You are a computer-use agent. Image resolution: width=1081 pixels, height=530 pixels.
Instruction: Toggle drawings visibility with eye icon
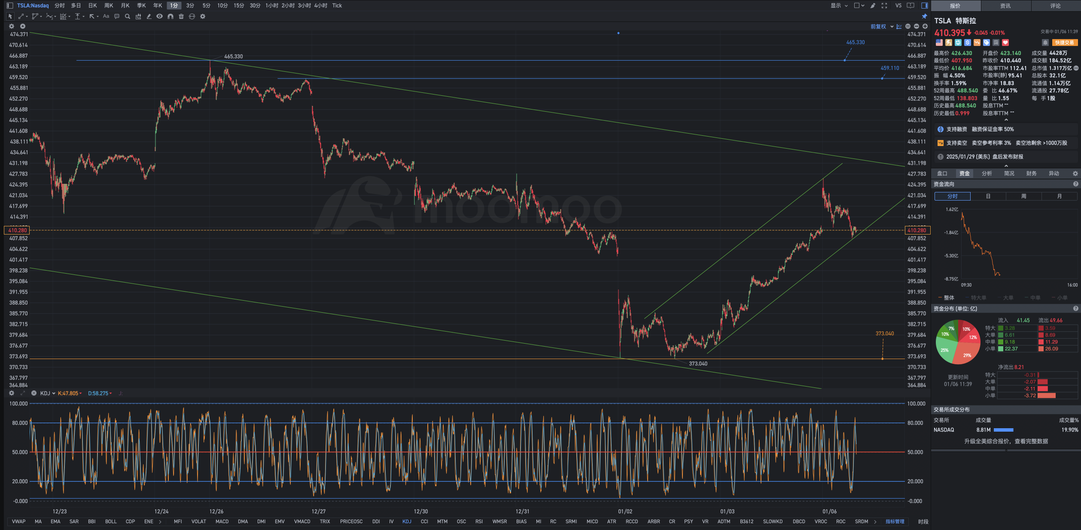160,16
